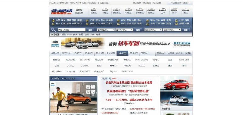
Task: Switch to the 25-35万 price tab
Action: coord(111,53)
